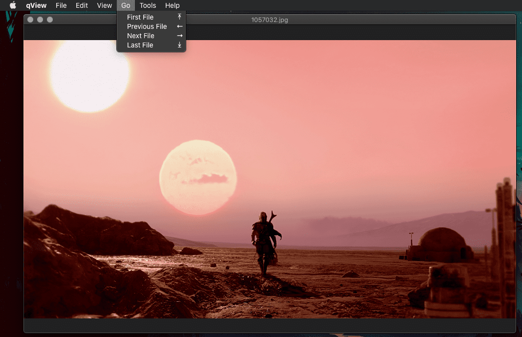Open the File menu

pyautogui.click(x=61, y=5)
